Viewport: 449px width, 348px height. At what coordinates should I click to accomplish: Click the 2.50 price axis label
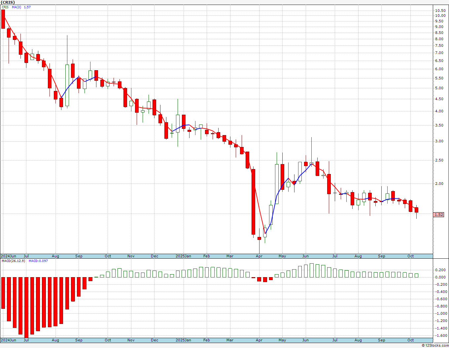point(439,160)
